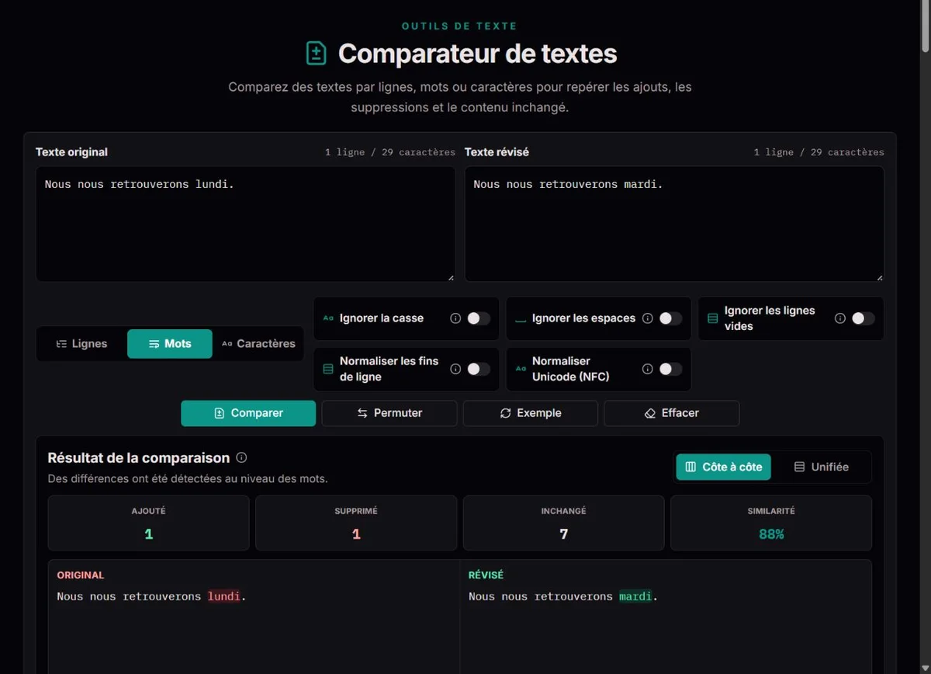
Task: Click the lines icon of Ignorer les lignes vides
Action: pyautogui.click(x=713, y=318)
